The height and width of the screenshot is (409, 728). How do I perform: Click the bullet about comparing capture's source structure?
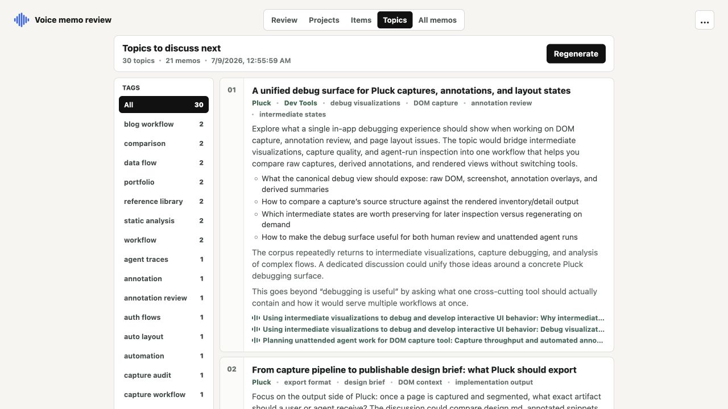coord(420,202)
